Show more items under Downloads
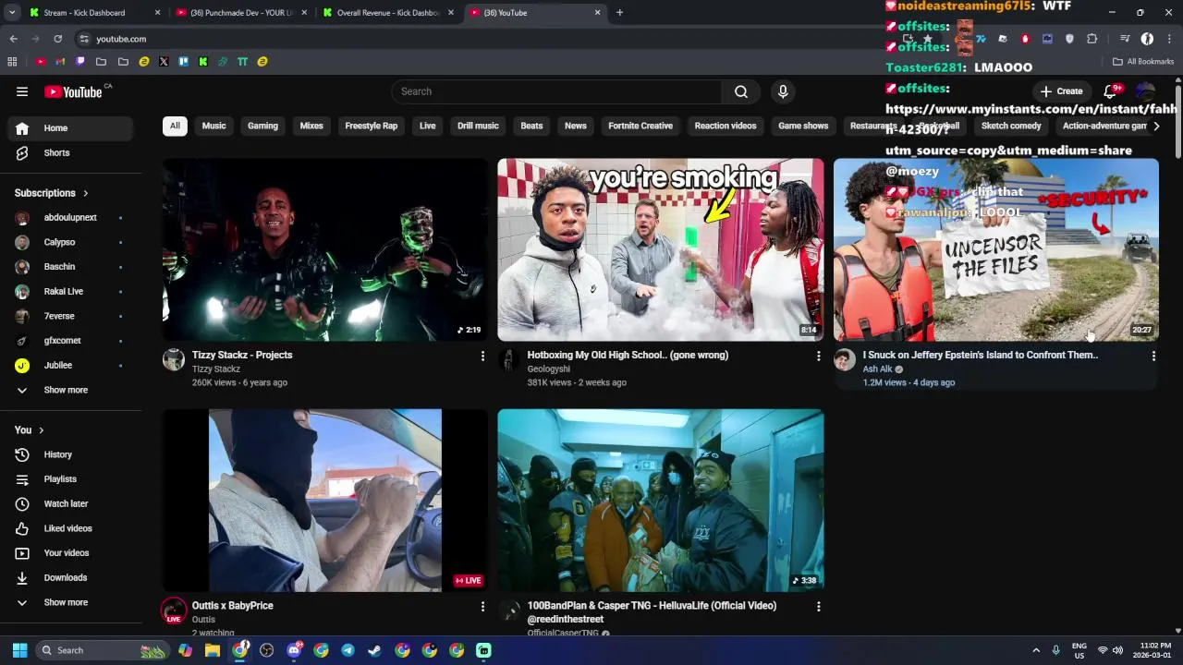Screen dimensions: 1183x665 70,602
